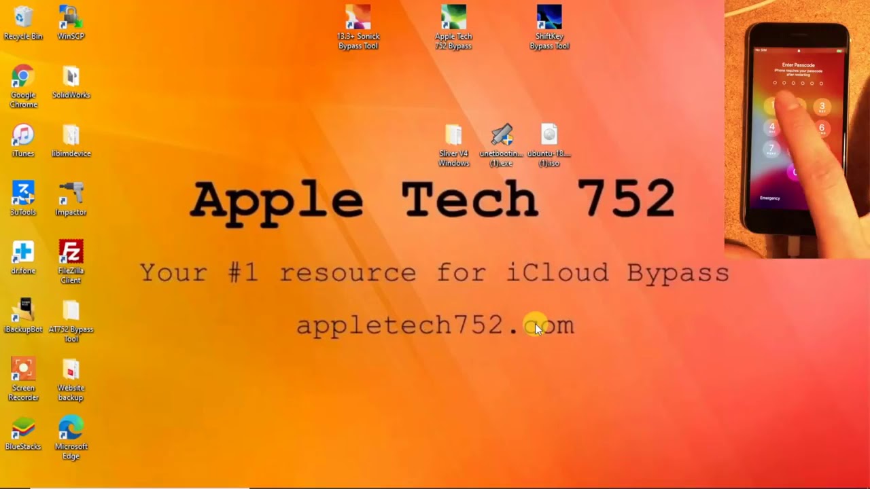
Task: Select the Apple Tech 752 Bypass shortcut
Action: (x=453, y=27)
